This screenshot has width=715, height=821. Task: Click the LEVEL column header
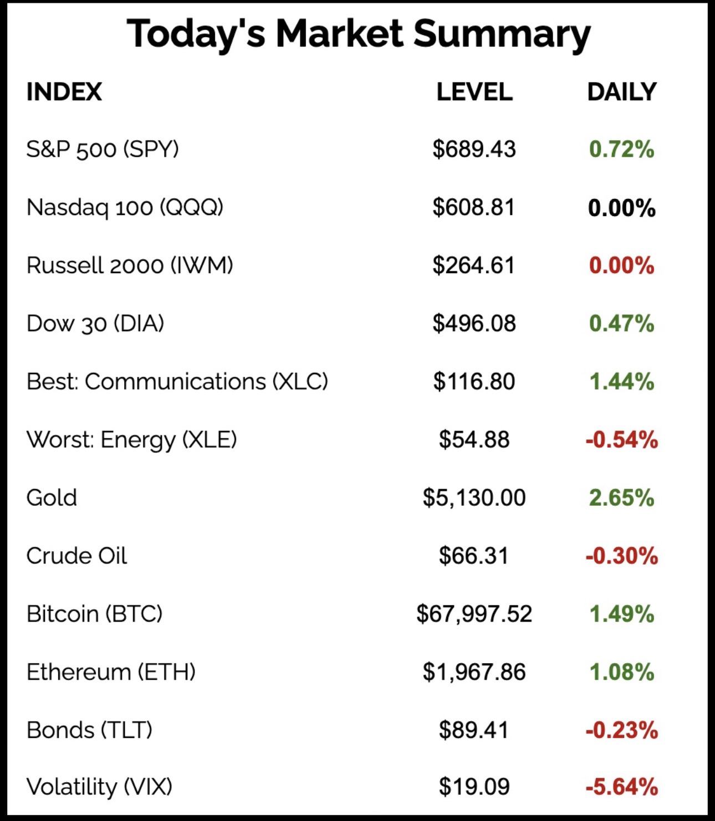474,92
